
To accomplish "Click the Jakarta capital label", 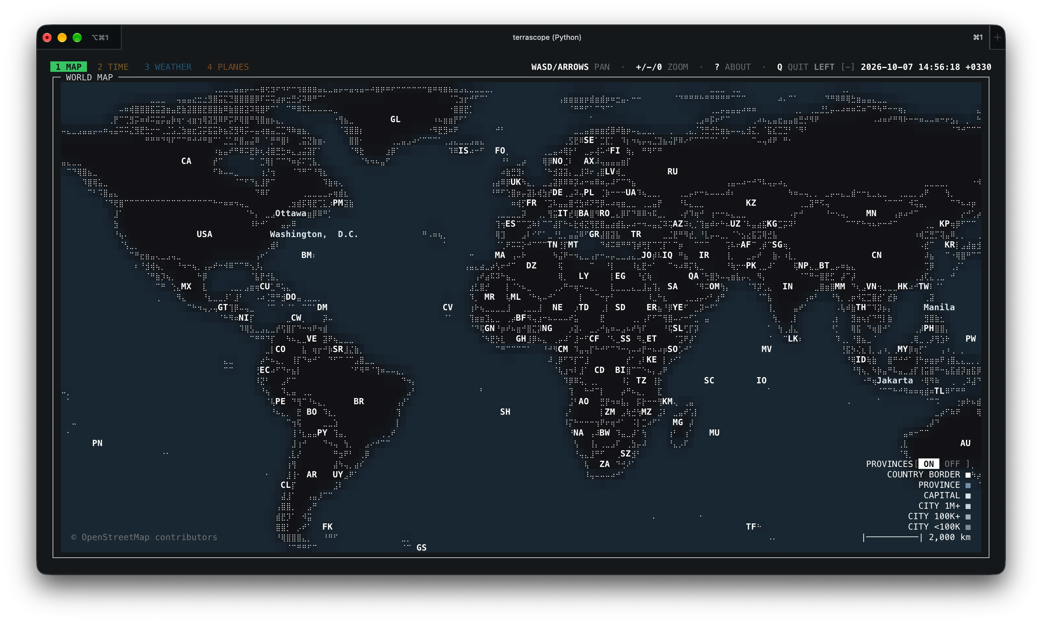I will coord(895,380).
